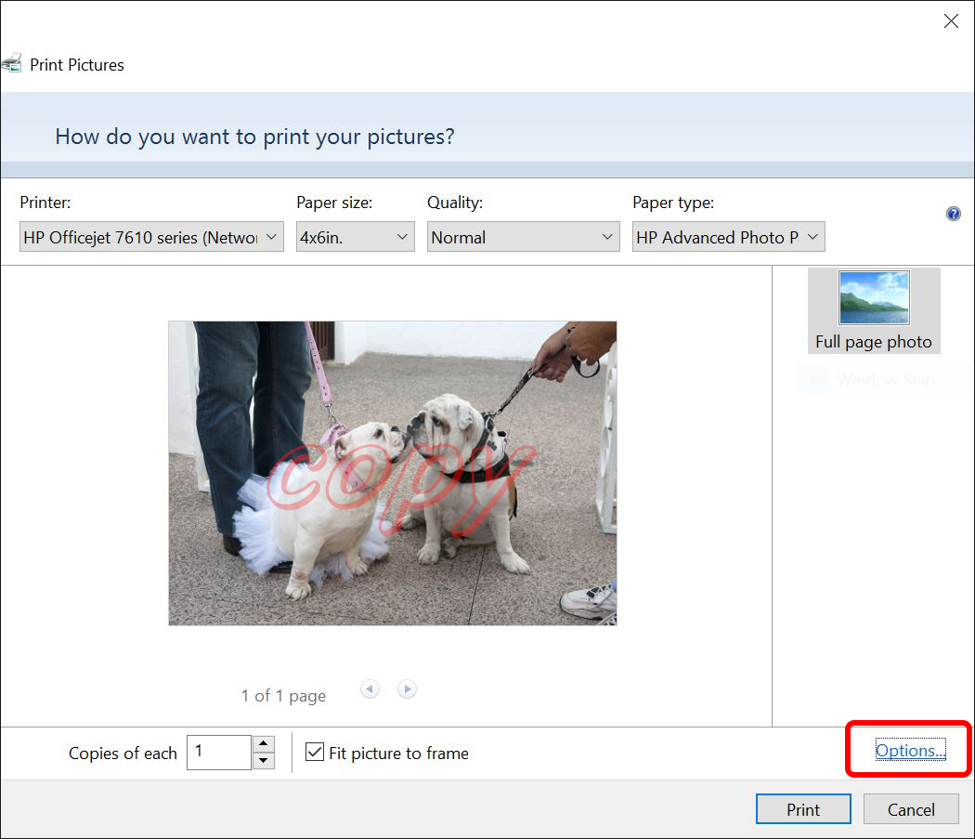The height and width of the screenshot is (839, 975).
Task: Click the bulldog photo print preview
Action: (x=393, y=473)
